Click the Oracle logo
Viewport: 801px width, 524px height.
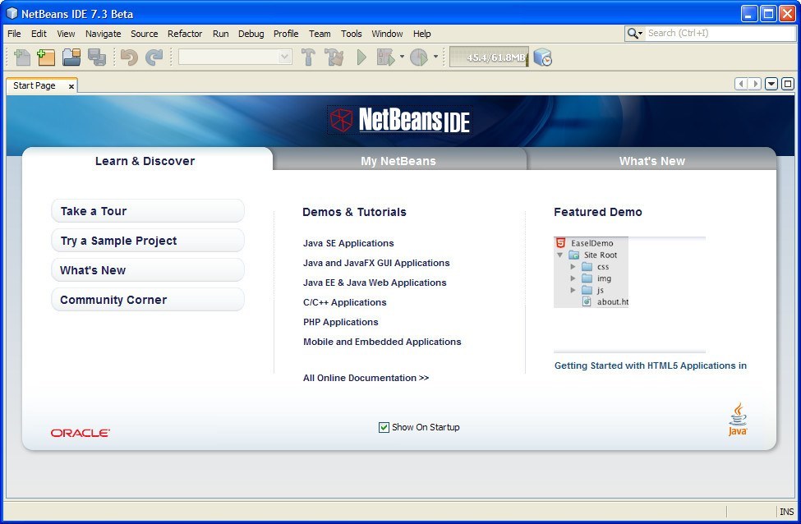pyautogui.click(x=81, y=433)
